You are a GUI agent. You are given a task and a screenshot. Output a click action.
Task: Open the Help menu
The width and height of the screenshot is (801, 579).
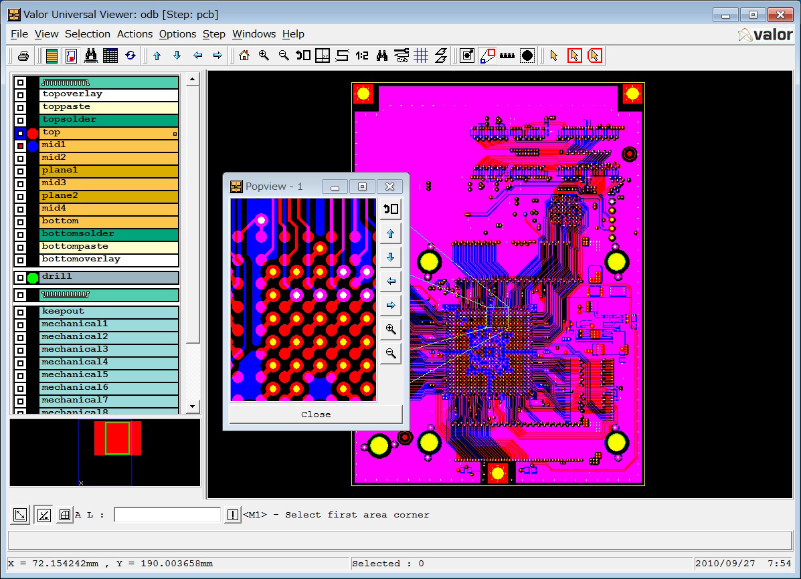point(293,34)
